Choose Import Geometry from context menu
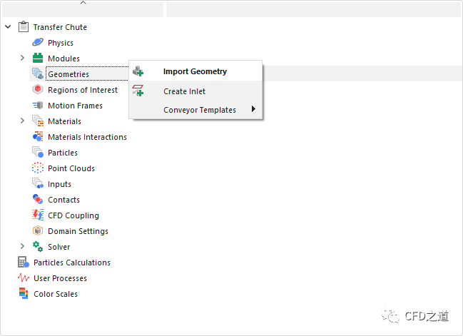463x336 pixels. pos(195,71)
